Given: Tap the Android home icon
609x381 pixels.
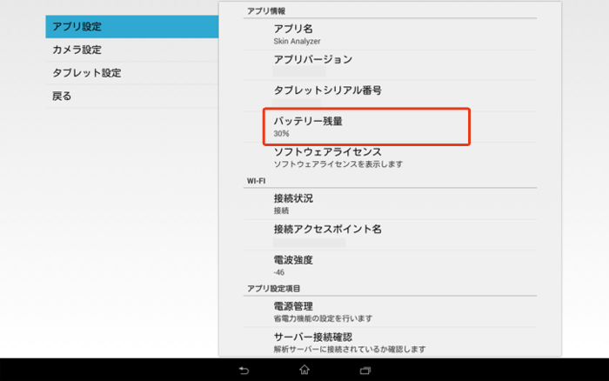Looking at the screenshot, I should 304,370.
